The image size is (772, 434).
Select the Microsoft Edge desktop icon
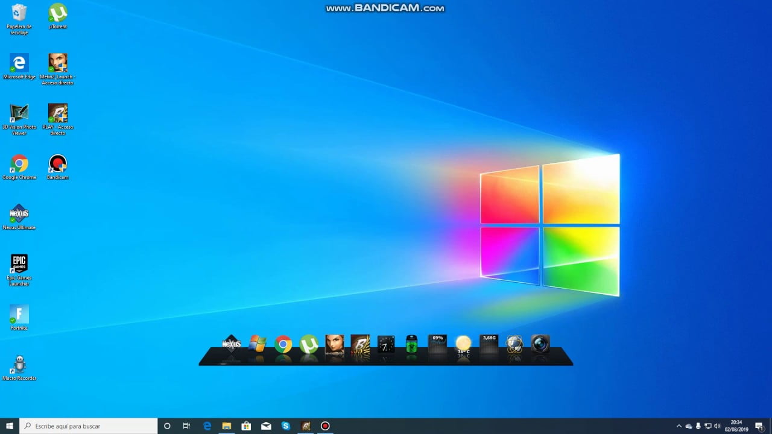pos(19,66)
